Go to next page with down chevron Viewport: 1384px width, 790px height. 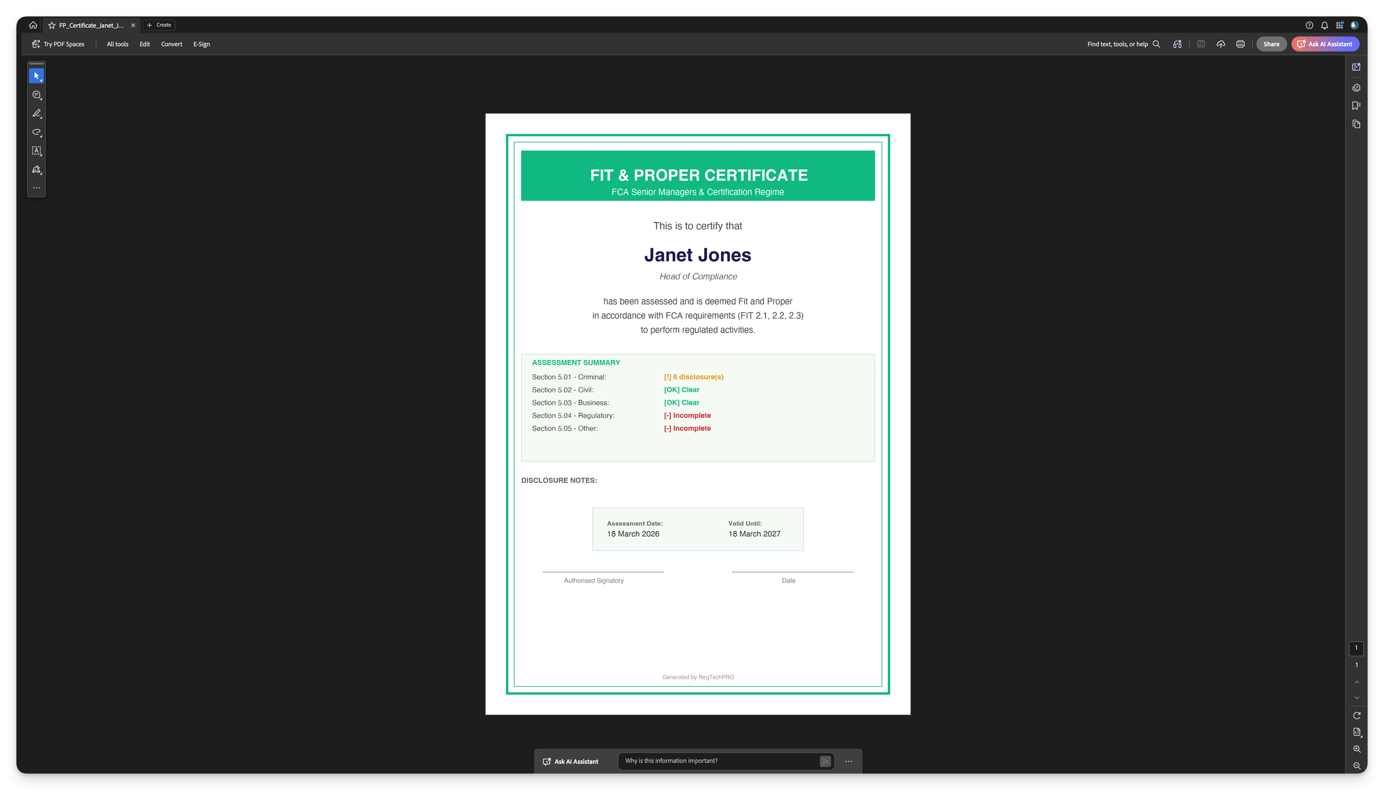click(1356, 698)
